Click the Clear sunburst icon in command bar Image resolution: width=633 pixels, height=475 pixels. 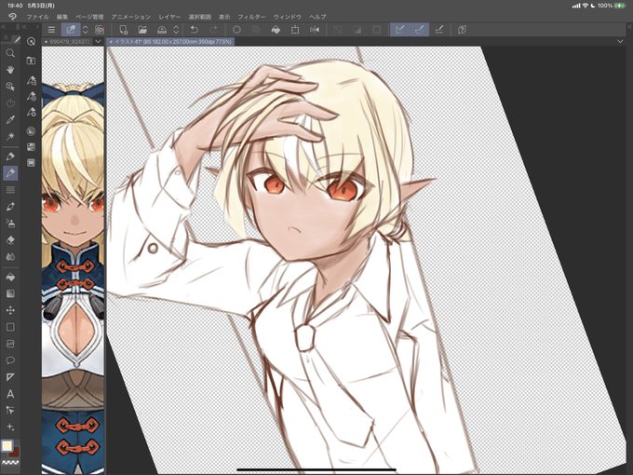click(x=236, y=30)
